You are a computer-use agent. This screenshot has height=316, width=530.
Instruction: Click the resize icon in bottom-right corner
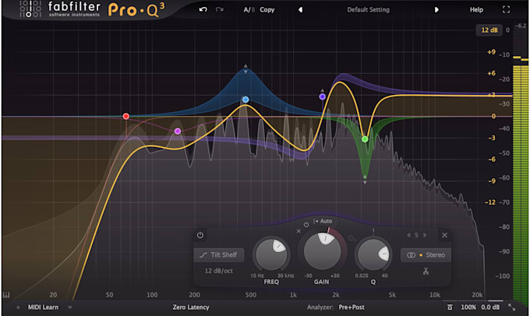click(x=512, y=307)
